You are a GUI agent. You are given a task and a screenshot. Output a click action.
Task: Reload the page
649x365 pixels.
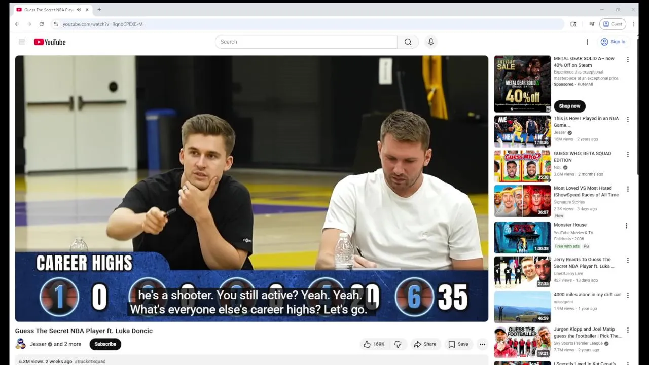click(41, 24)
